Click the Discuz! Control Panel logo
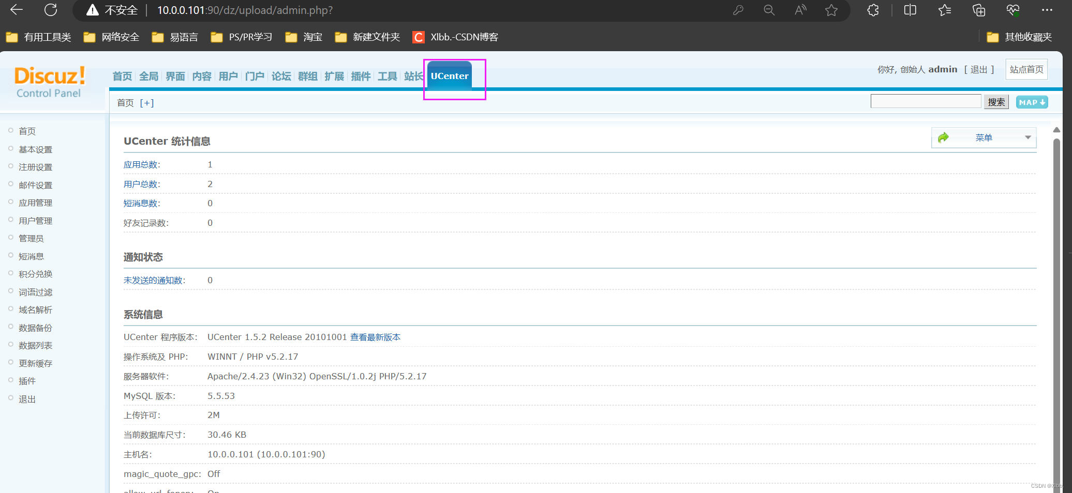Image resolution: width=1072 pixels, height=493 pixels. click(x=50, y=82)
